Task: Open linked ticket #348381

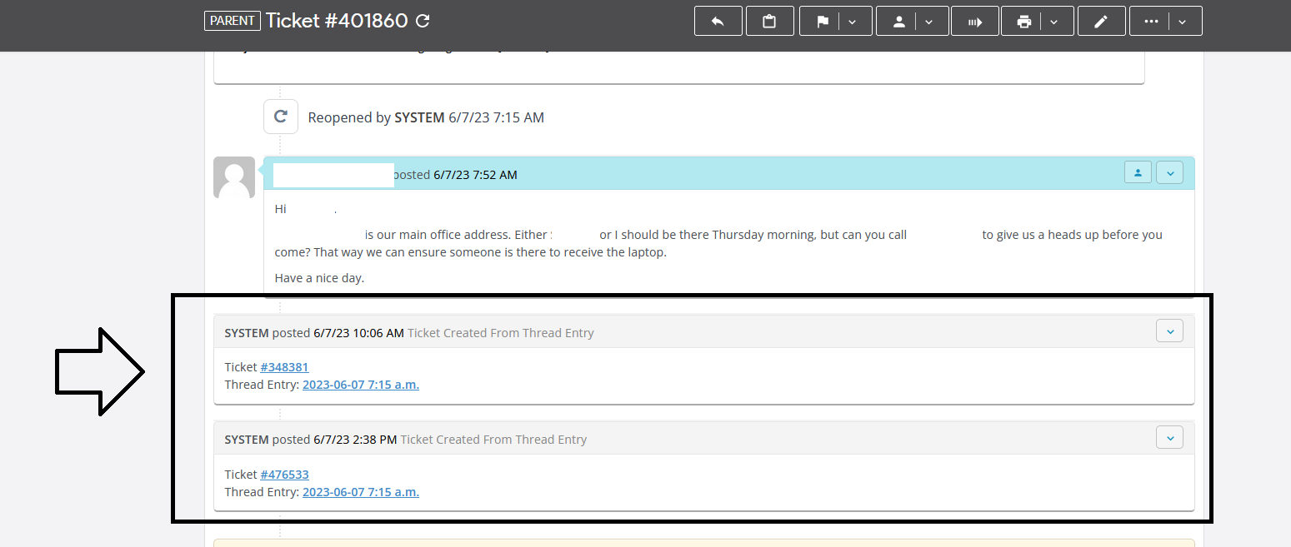Action: [284, 367]
